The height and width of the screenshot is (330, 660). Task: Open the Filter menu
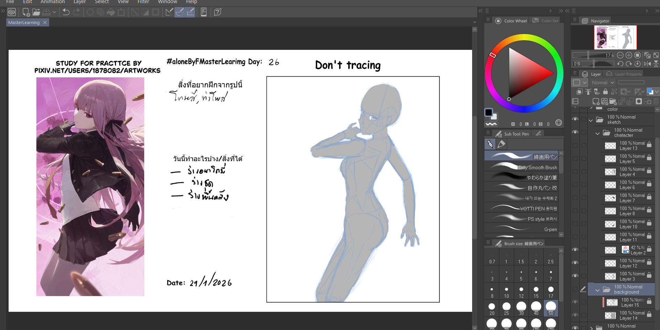tap(143, 2)
